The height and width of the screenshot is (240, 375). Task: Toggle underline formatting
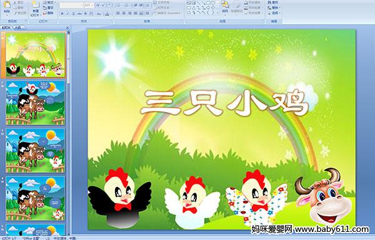(73, 14)
